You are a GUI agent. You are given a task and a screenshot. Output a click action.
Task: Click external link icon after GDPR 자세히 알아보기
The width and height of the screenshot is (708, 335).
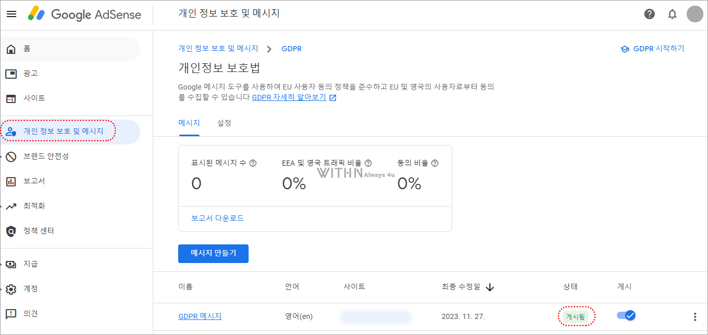(333, 98)
